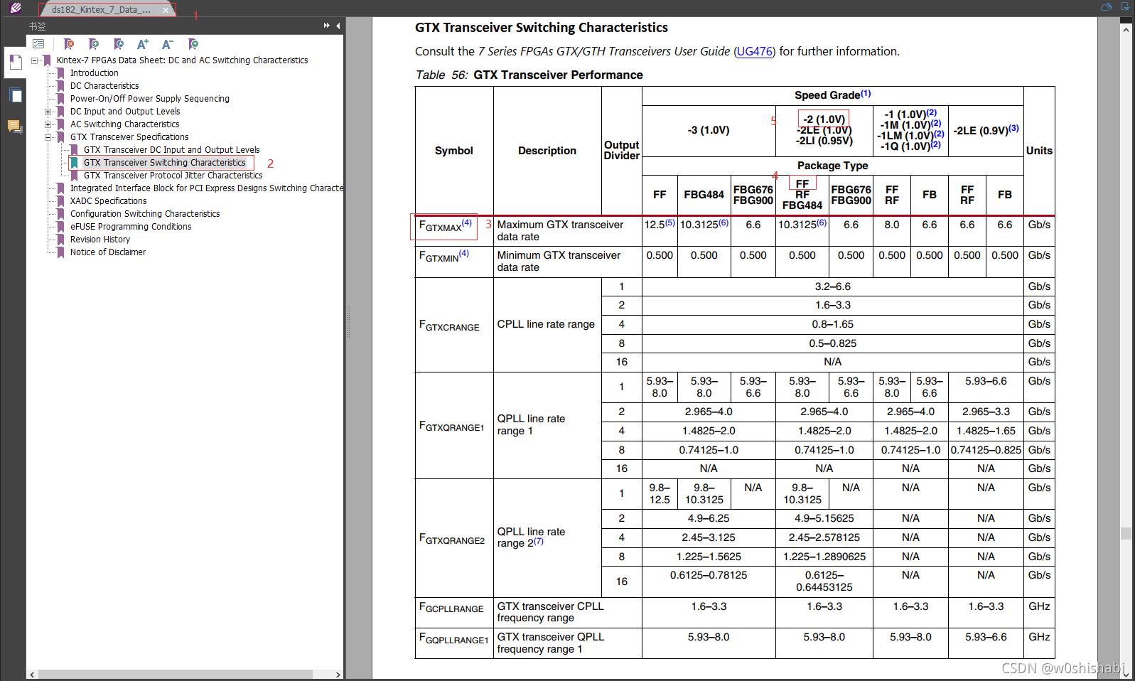The height and width of the screenshot is (681, 1135).
Task: Expand the bookmarks panel with double-arrow icon
Action: pyautogui.click(x=326, y=26)
